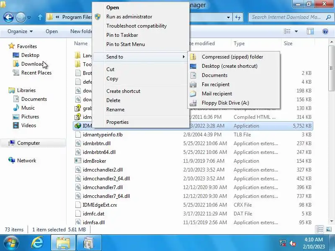Select the idmfsa.dll file
Screen dimensions: 335x251
93,223
